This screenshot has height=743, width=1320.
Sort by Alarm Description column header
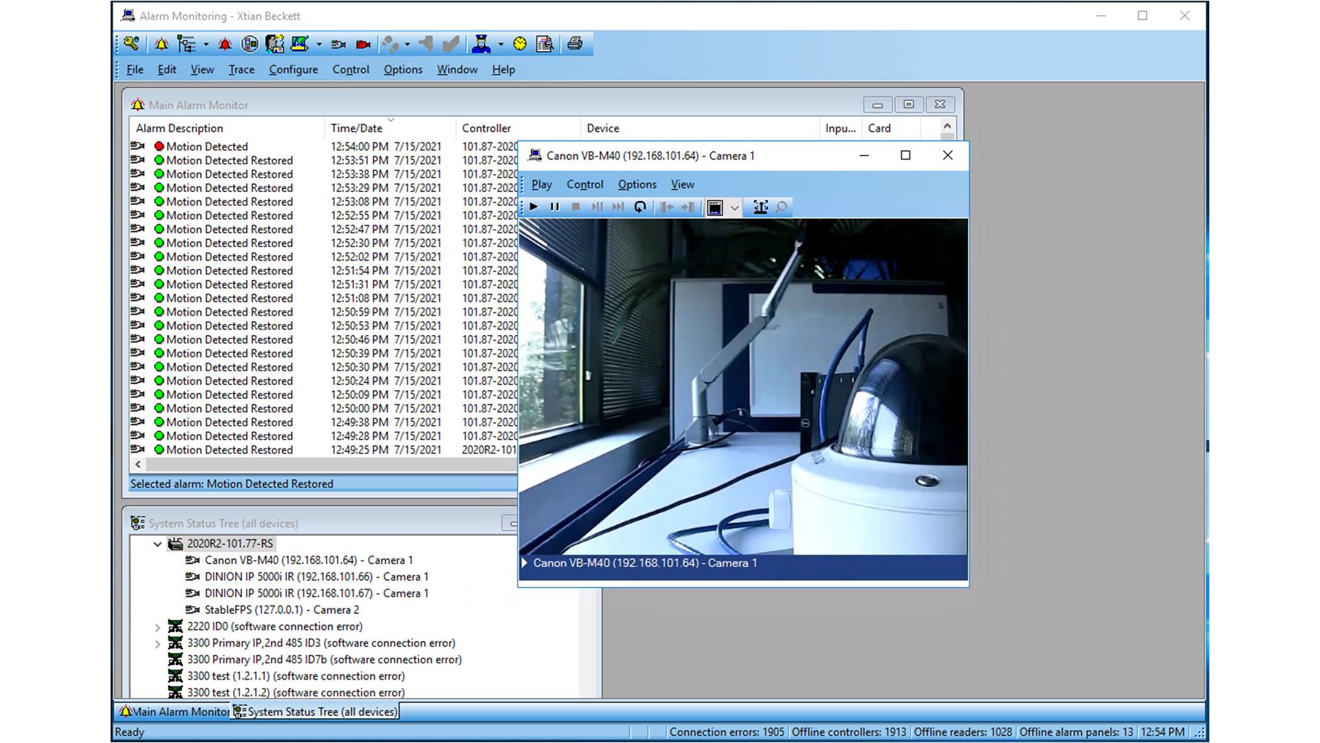[x=226, y=128]
